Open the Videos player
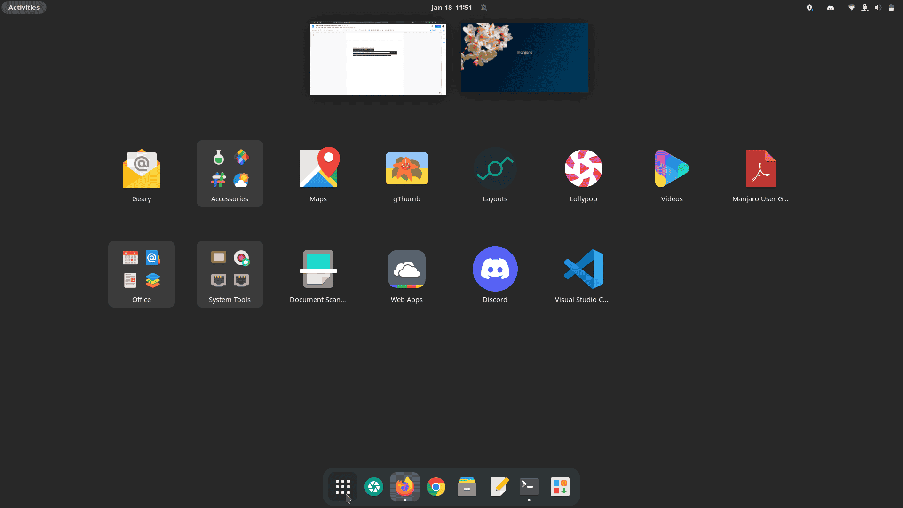 [x=672, y=173]
